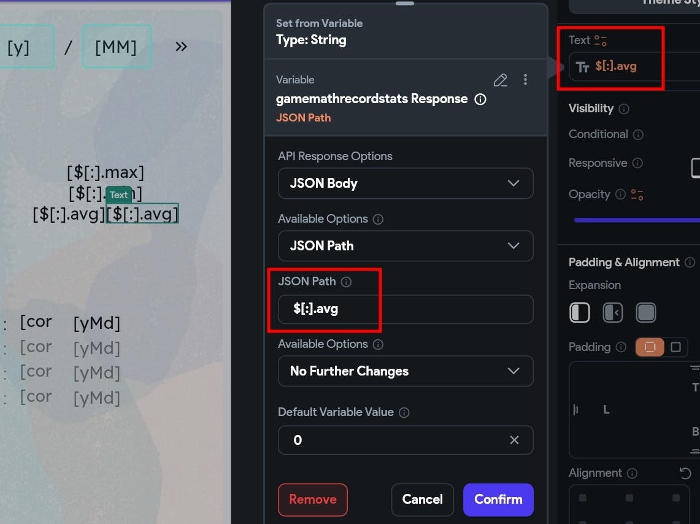Select the first Expansion option
700x524 pixels.
point(580,312)
